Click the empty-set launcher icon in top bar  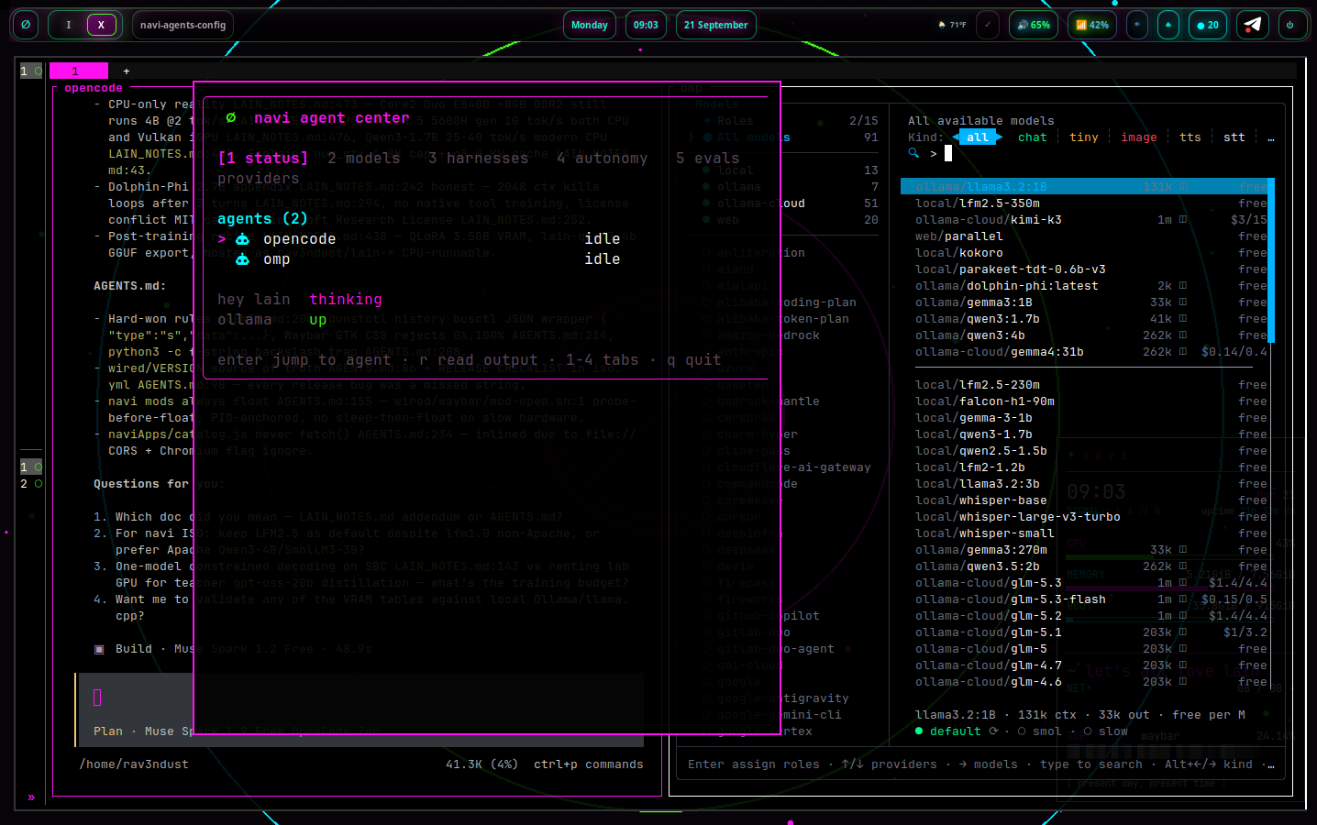(x=26, y=25)
